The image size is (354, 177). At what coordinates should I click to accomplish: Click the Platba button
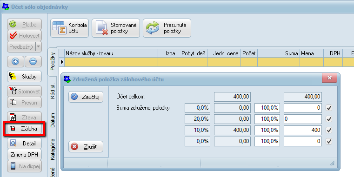pos(24,24)
